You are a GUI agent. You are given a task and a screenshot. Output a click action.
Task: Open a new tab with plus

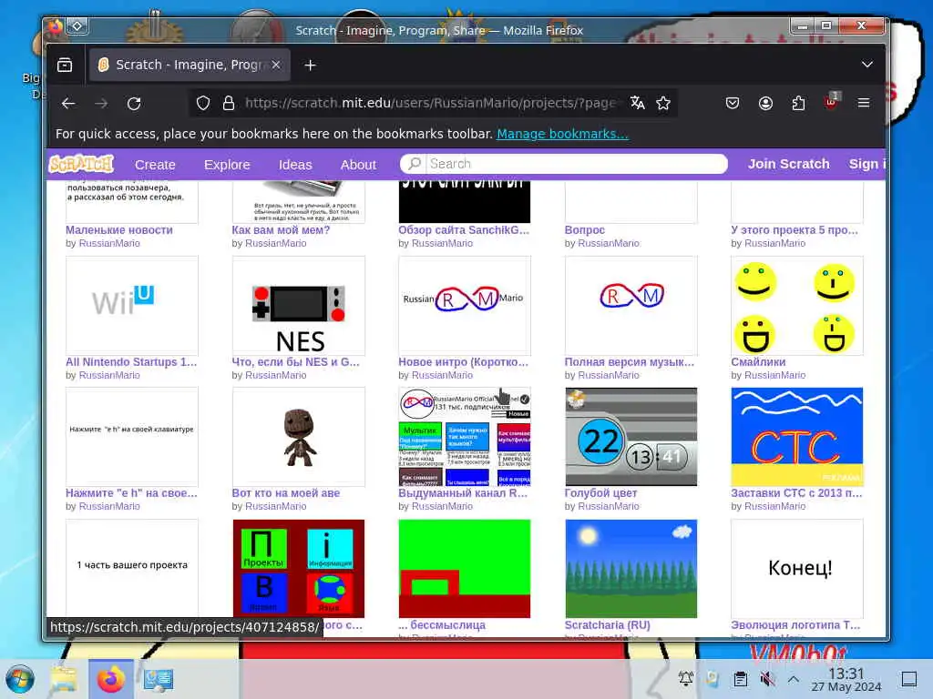[310, 66]
